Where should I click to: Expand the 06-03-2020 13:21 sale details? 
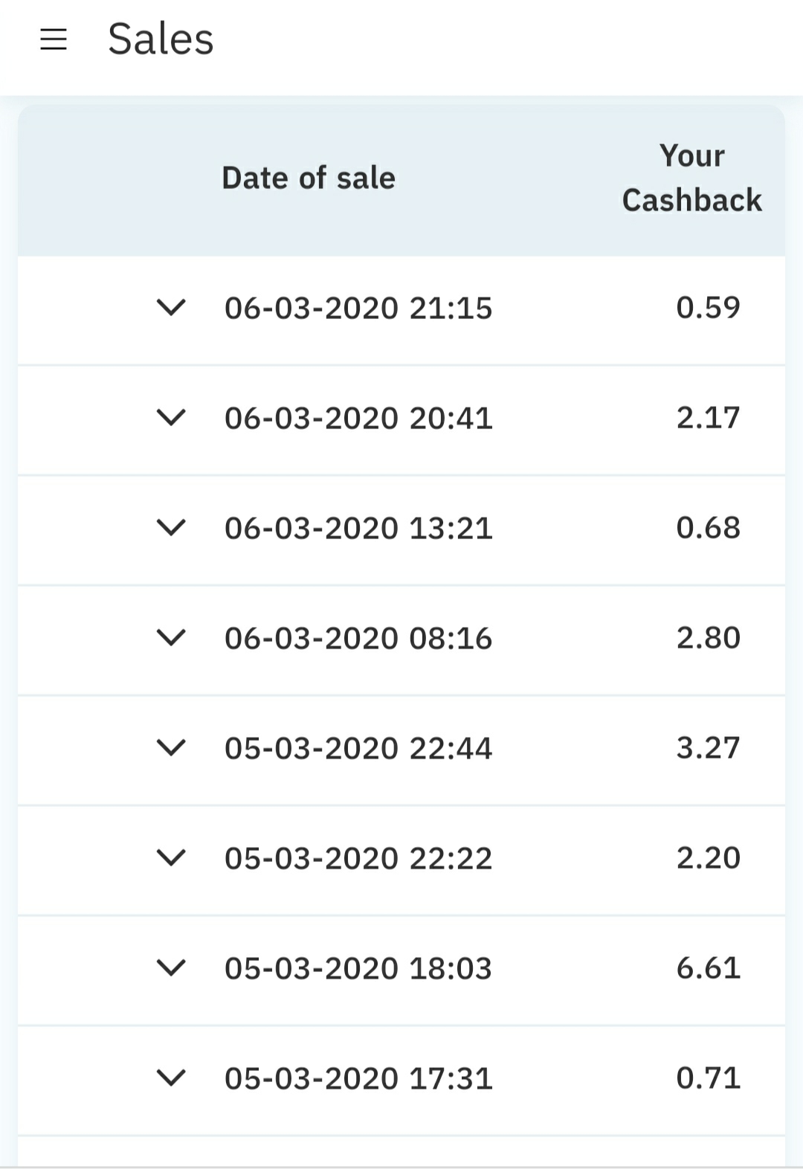tap(171, 527)
